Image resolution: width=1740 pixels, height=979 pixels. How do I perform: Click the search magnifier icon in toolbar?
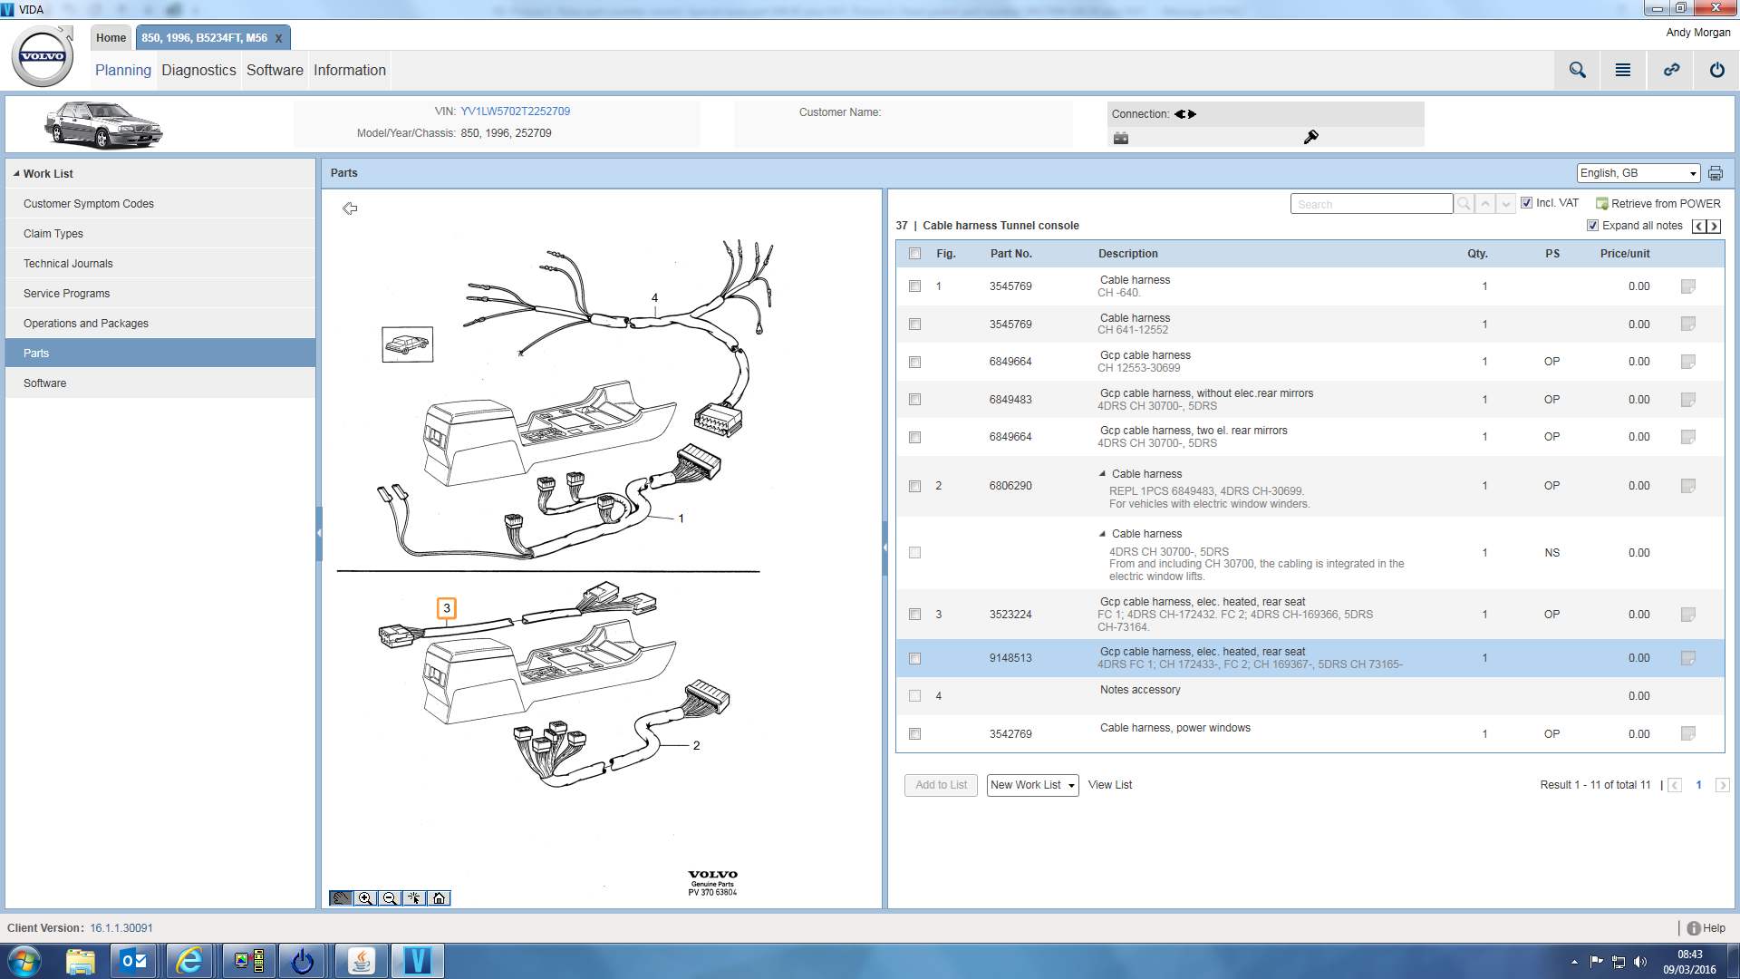click(1576, 71)
